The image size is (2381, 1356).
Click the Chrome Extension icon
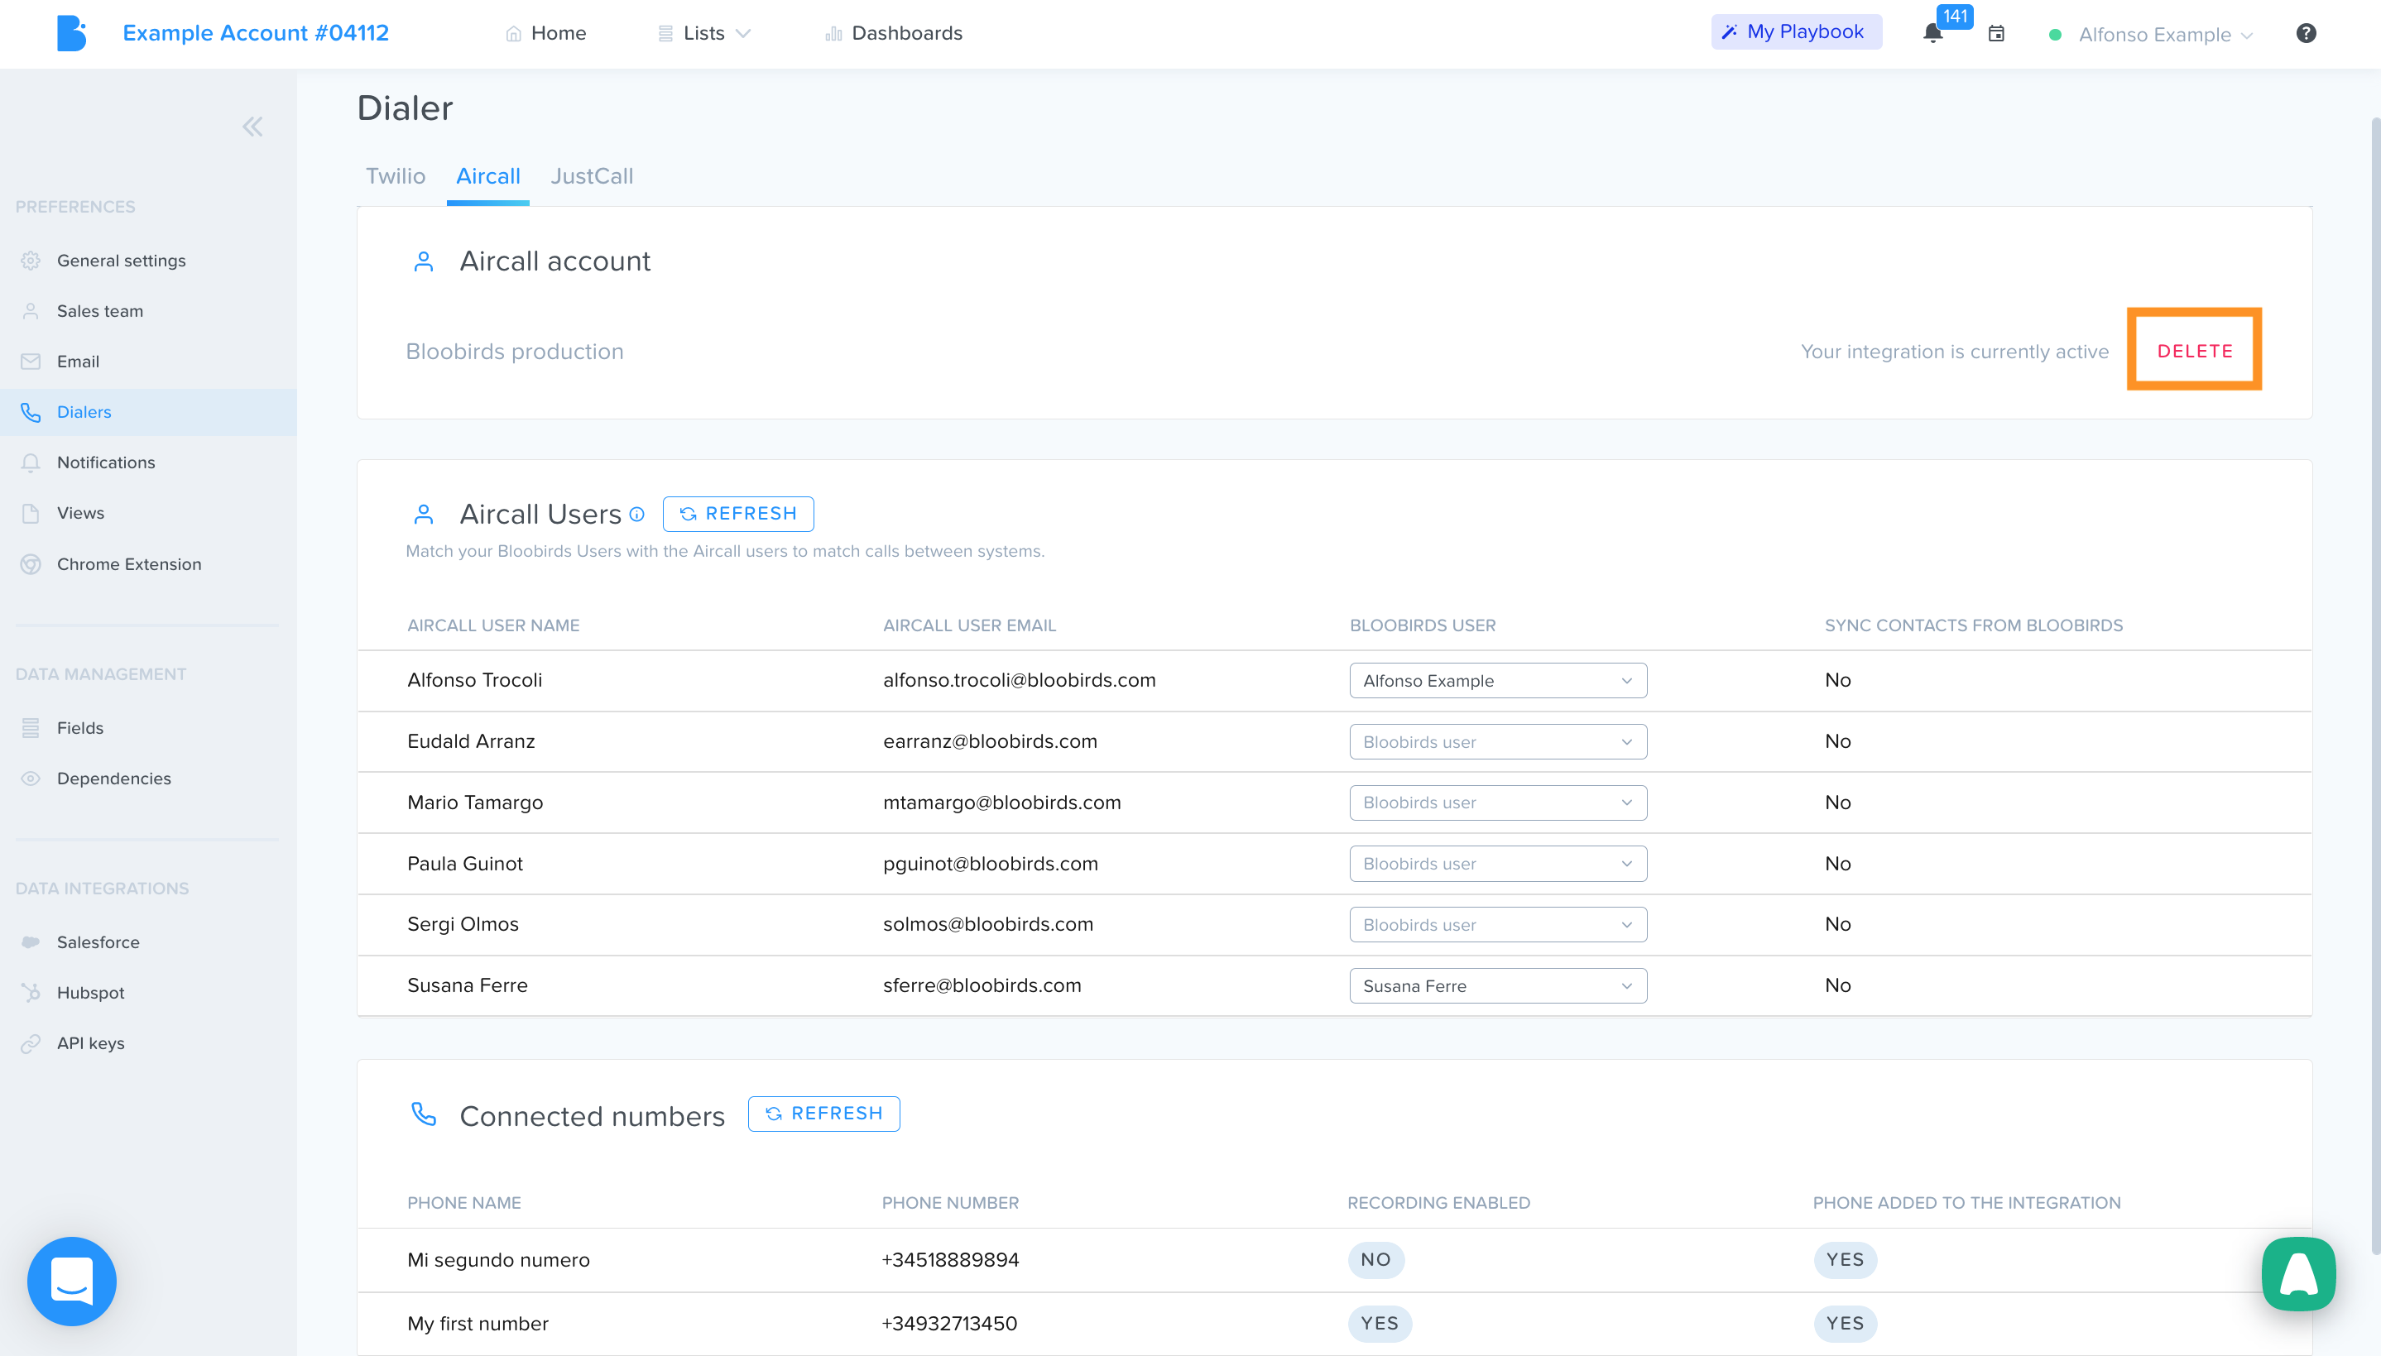tap(31, 564)
